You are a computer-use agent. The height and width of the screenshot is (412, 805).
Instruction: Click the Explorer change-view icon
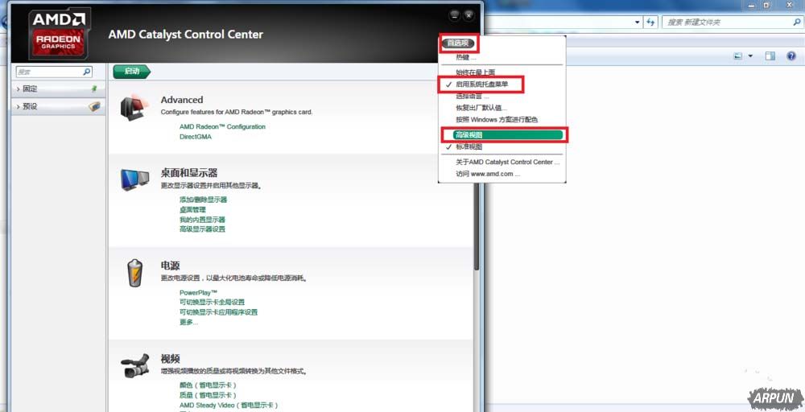click(x=738, y=56)
